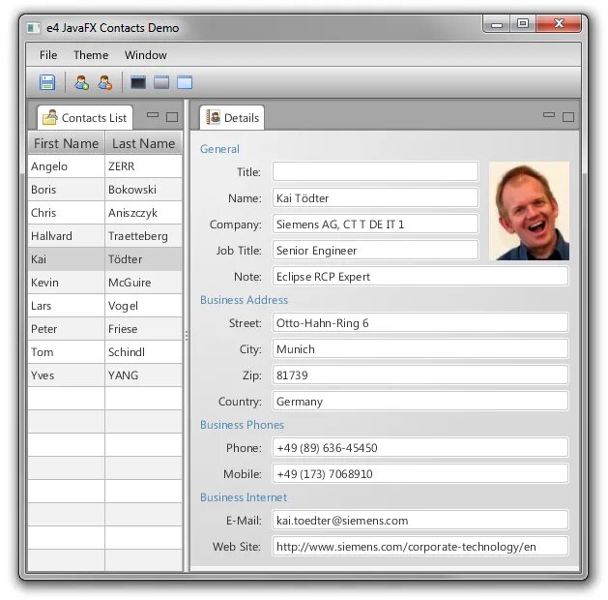Sort by Last Name column header

pos(143,143)
